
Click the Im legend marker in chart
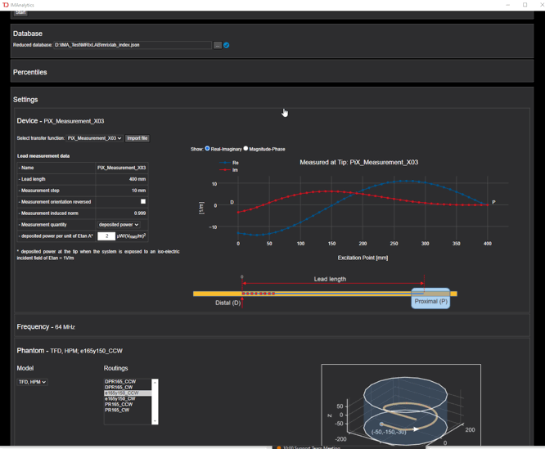[x=226, y=170]
